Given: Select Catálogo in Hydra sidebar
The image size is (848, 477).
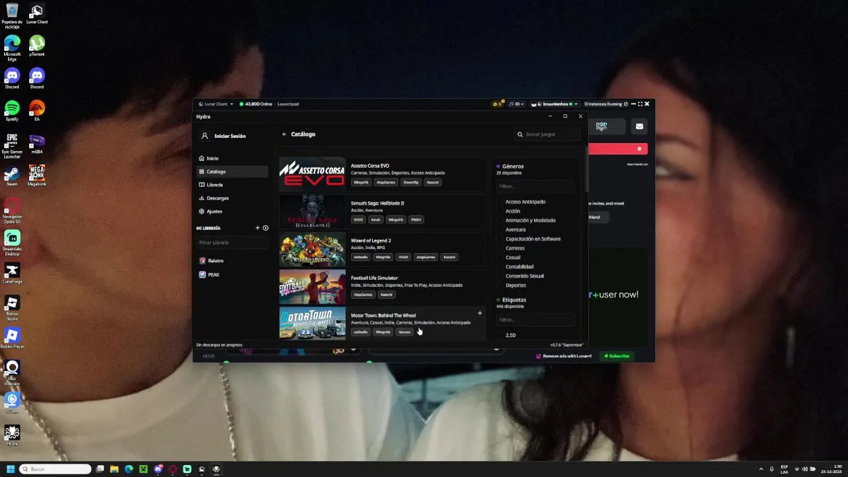Looking at the screenshot, I should pyautogui.click(x=232, y=172).
